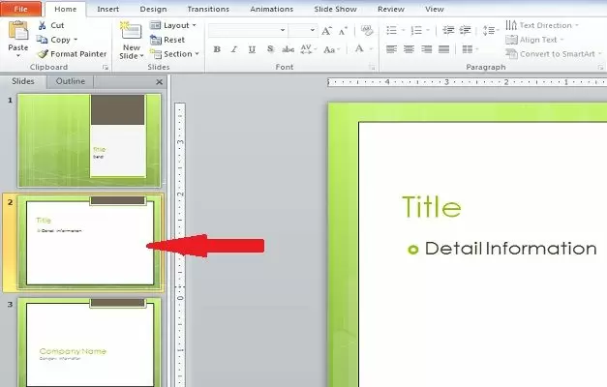Toggle Bold formatting

tap(217, 49)
